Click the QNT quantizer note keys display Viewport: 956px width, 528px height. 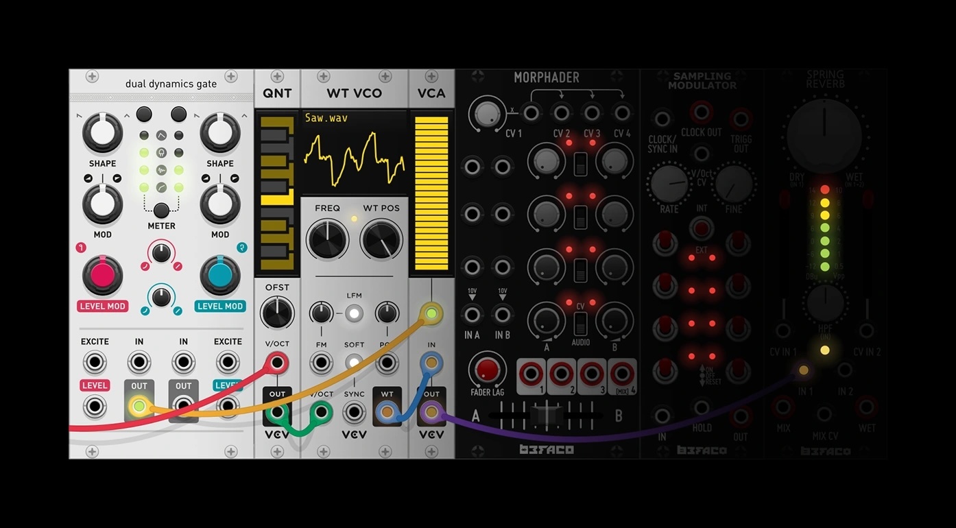click(277, 193)
